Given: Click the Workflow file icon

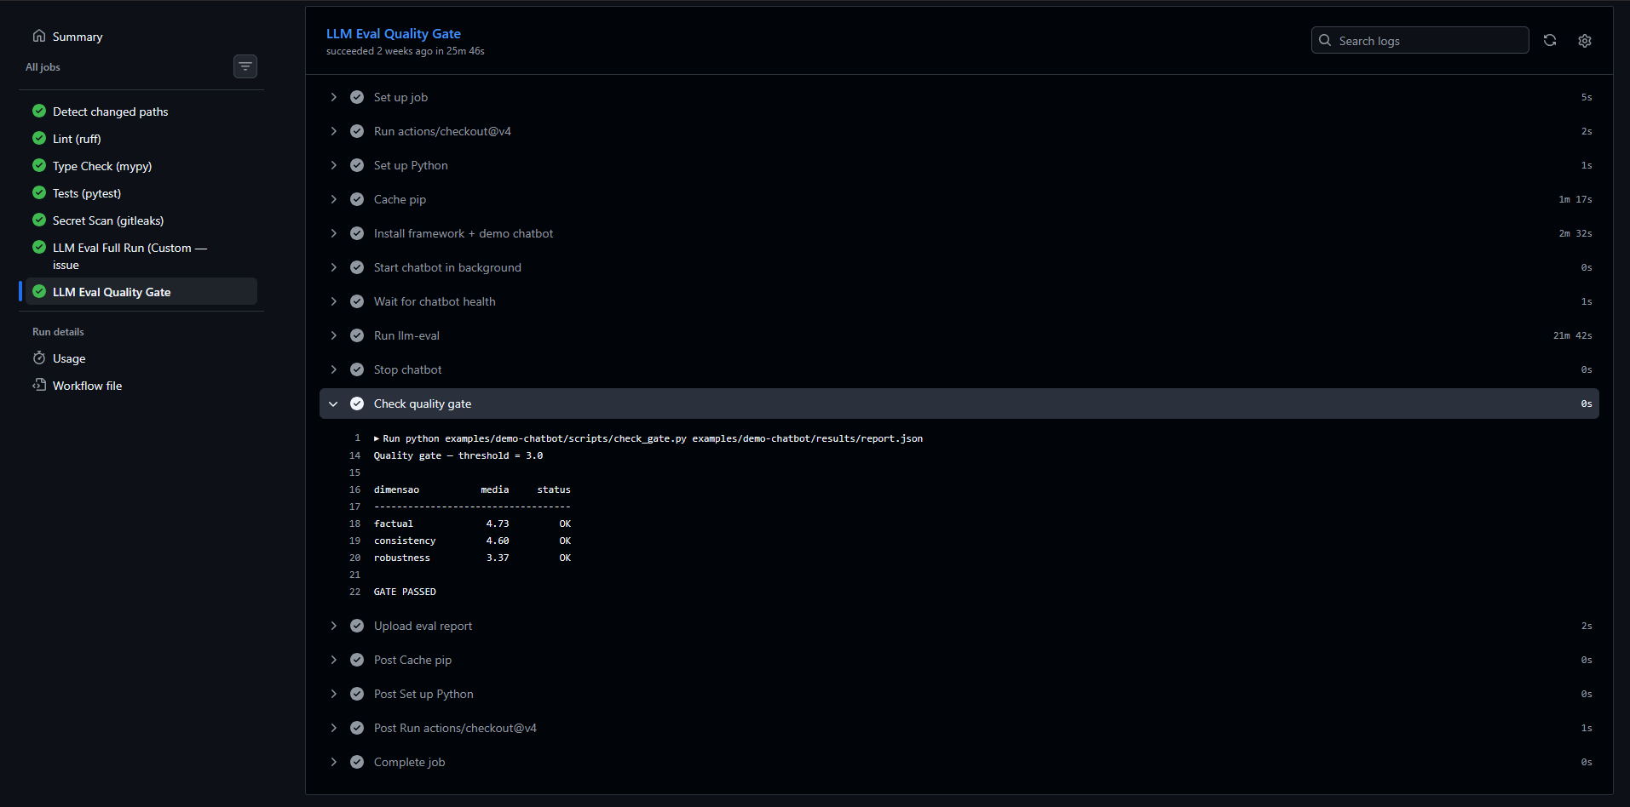Looking at the screenshot, I should 39,385.
